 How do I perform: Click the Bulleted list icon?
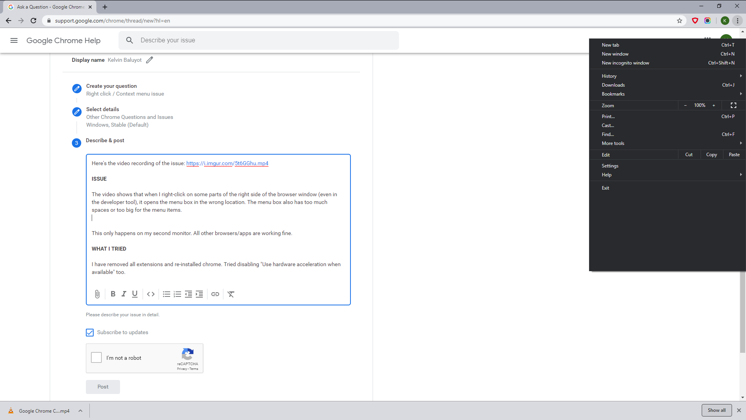[166, 294]
